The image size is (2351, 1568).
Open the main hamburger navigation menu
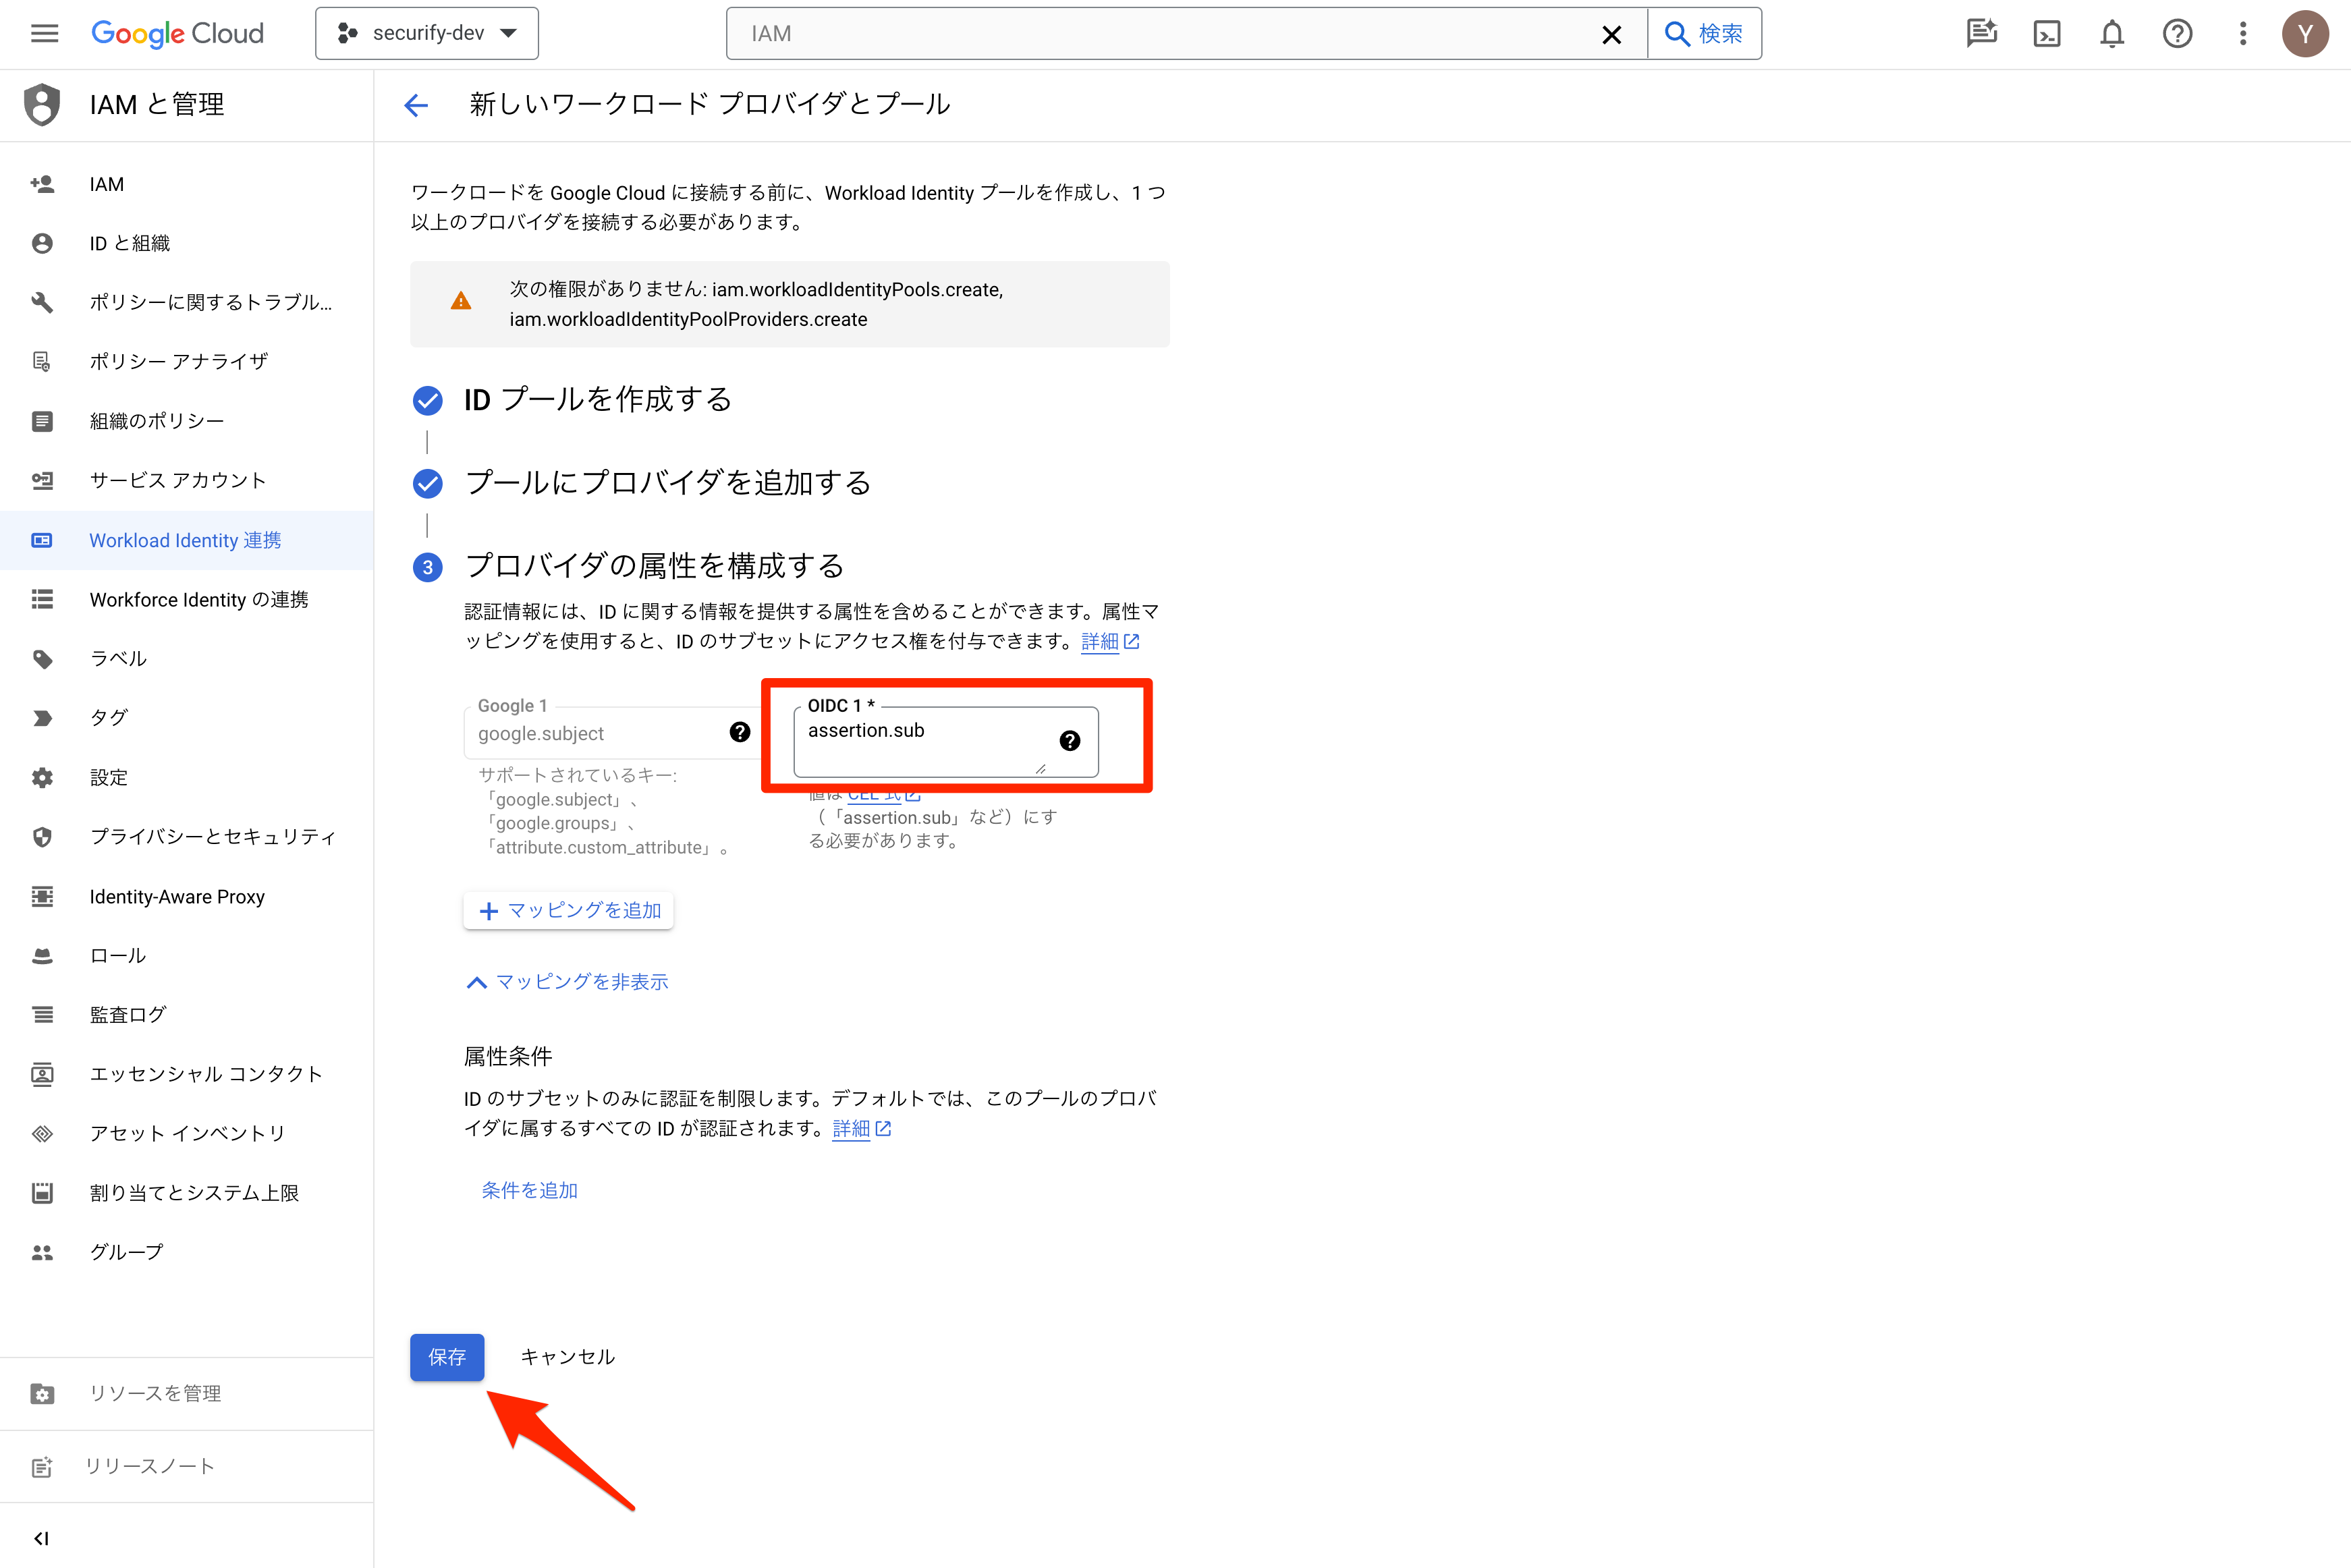click(x=44, y=34)
